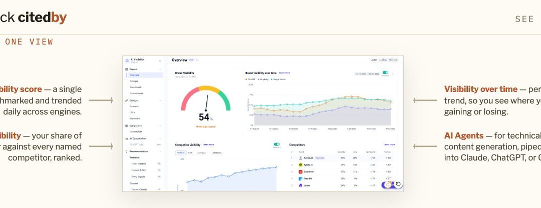This screenshot has width=541, height=208.
Task: Open the All Models dropdown
Action: 218,153
